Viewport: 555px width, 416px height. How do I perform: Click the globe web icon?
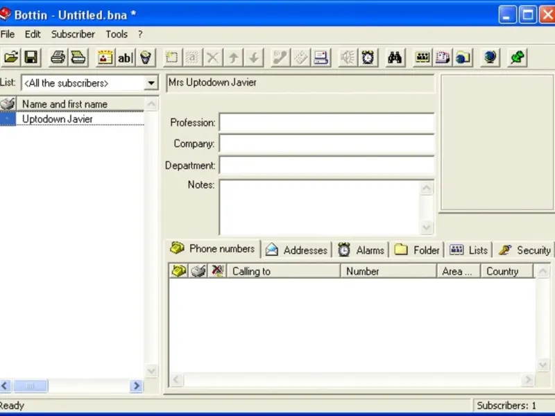pos(490,58)
